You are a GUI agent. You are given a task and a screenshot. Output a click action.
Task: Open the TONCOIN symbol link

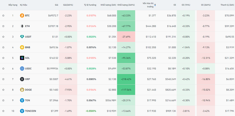pyautogui.click(x=30, y=111)
